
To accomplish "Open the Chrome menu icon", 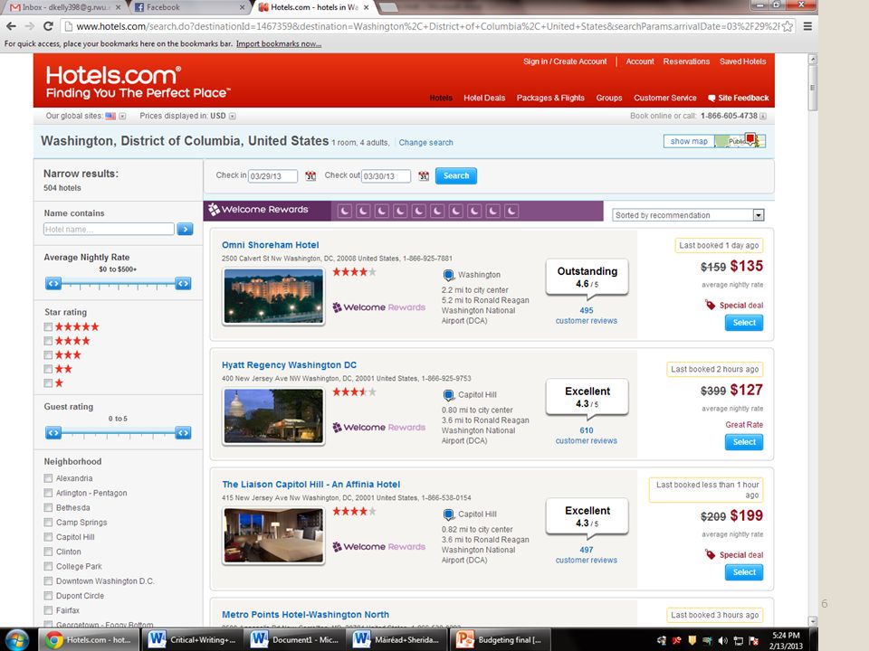I will (x=807, y=26).
